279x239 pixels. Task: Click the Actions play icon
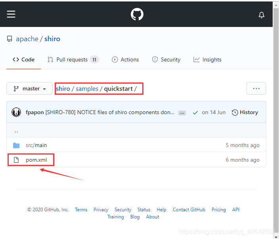click(115, 59)
